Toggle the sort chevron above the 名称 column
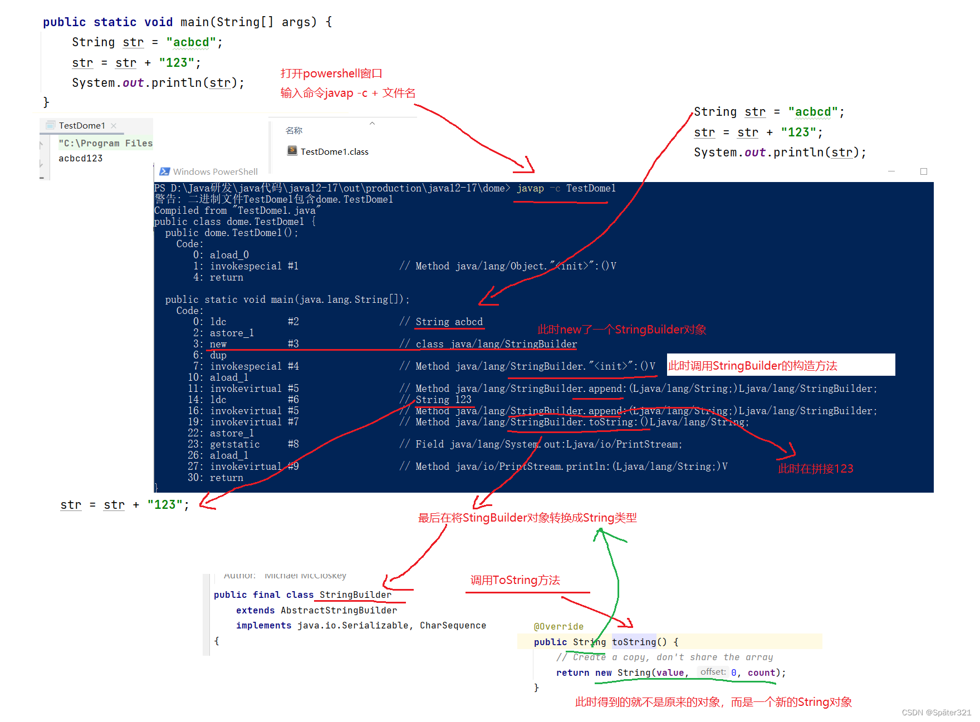The height and width of the screenshot is (722, 980). click(373, 123)
